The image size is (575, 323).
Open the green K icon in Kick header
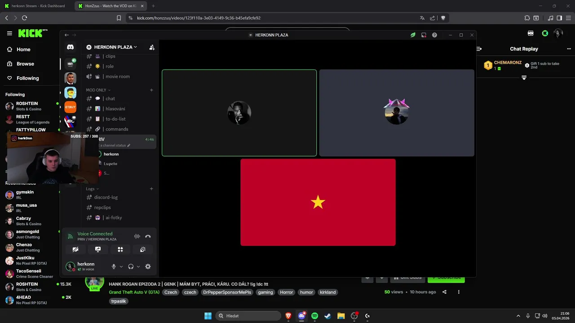point(545,33)
